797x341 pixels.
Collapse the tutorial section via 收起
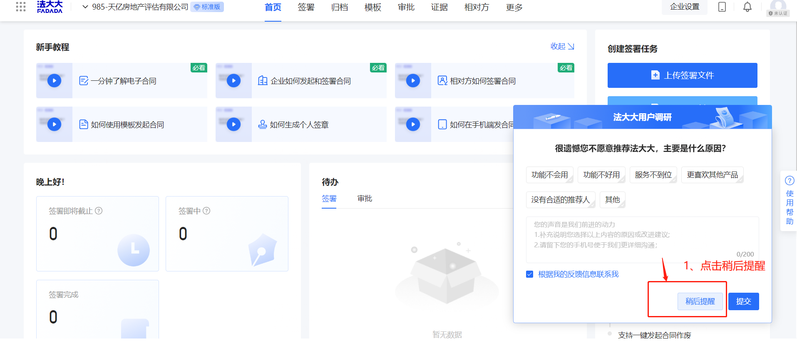(x=562, y=46)
